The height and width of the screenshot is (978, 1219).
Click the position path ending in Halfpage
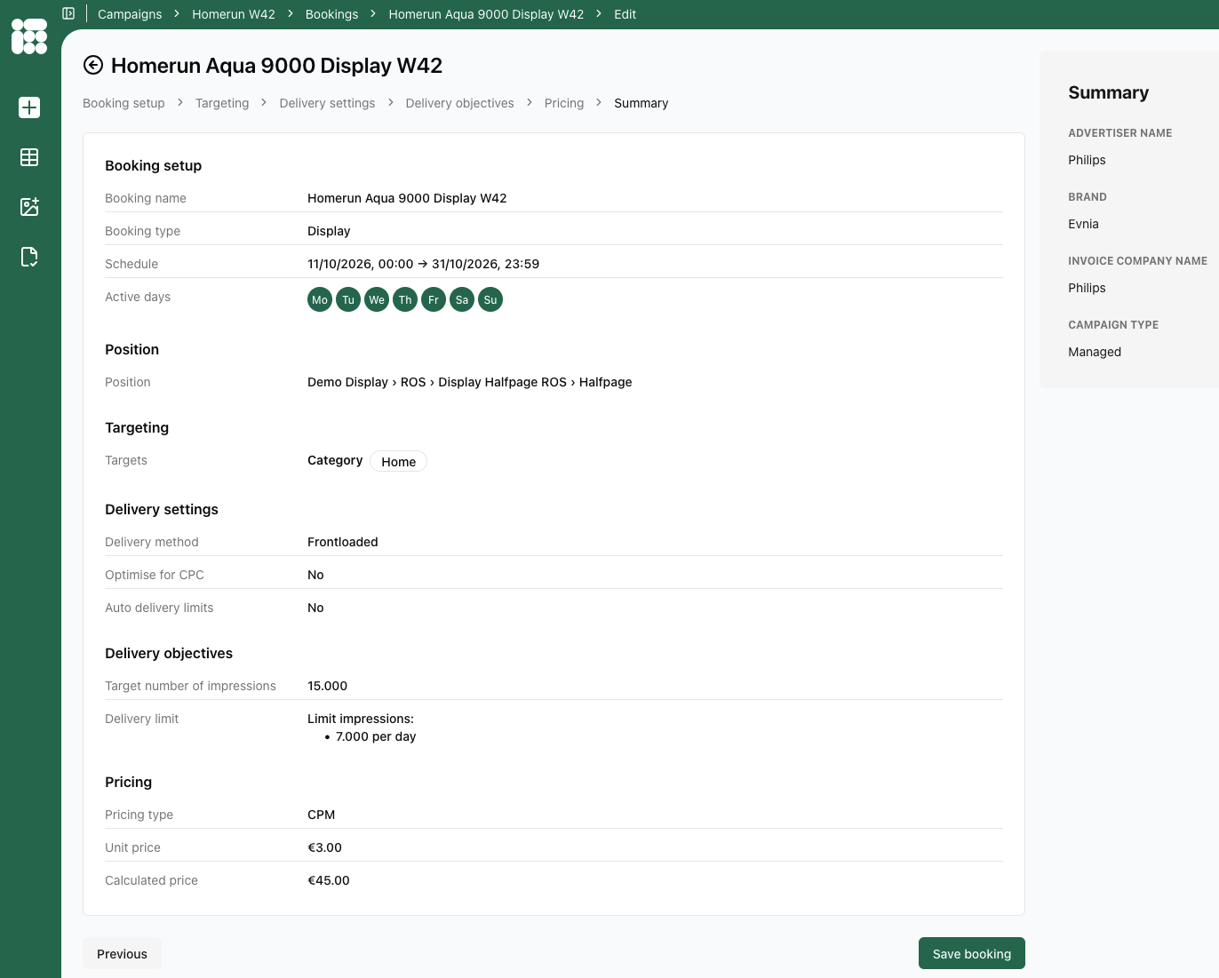point(469,382)
